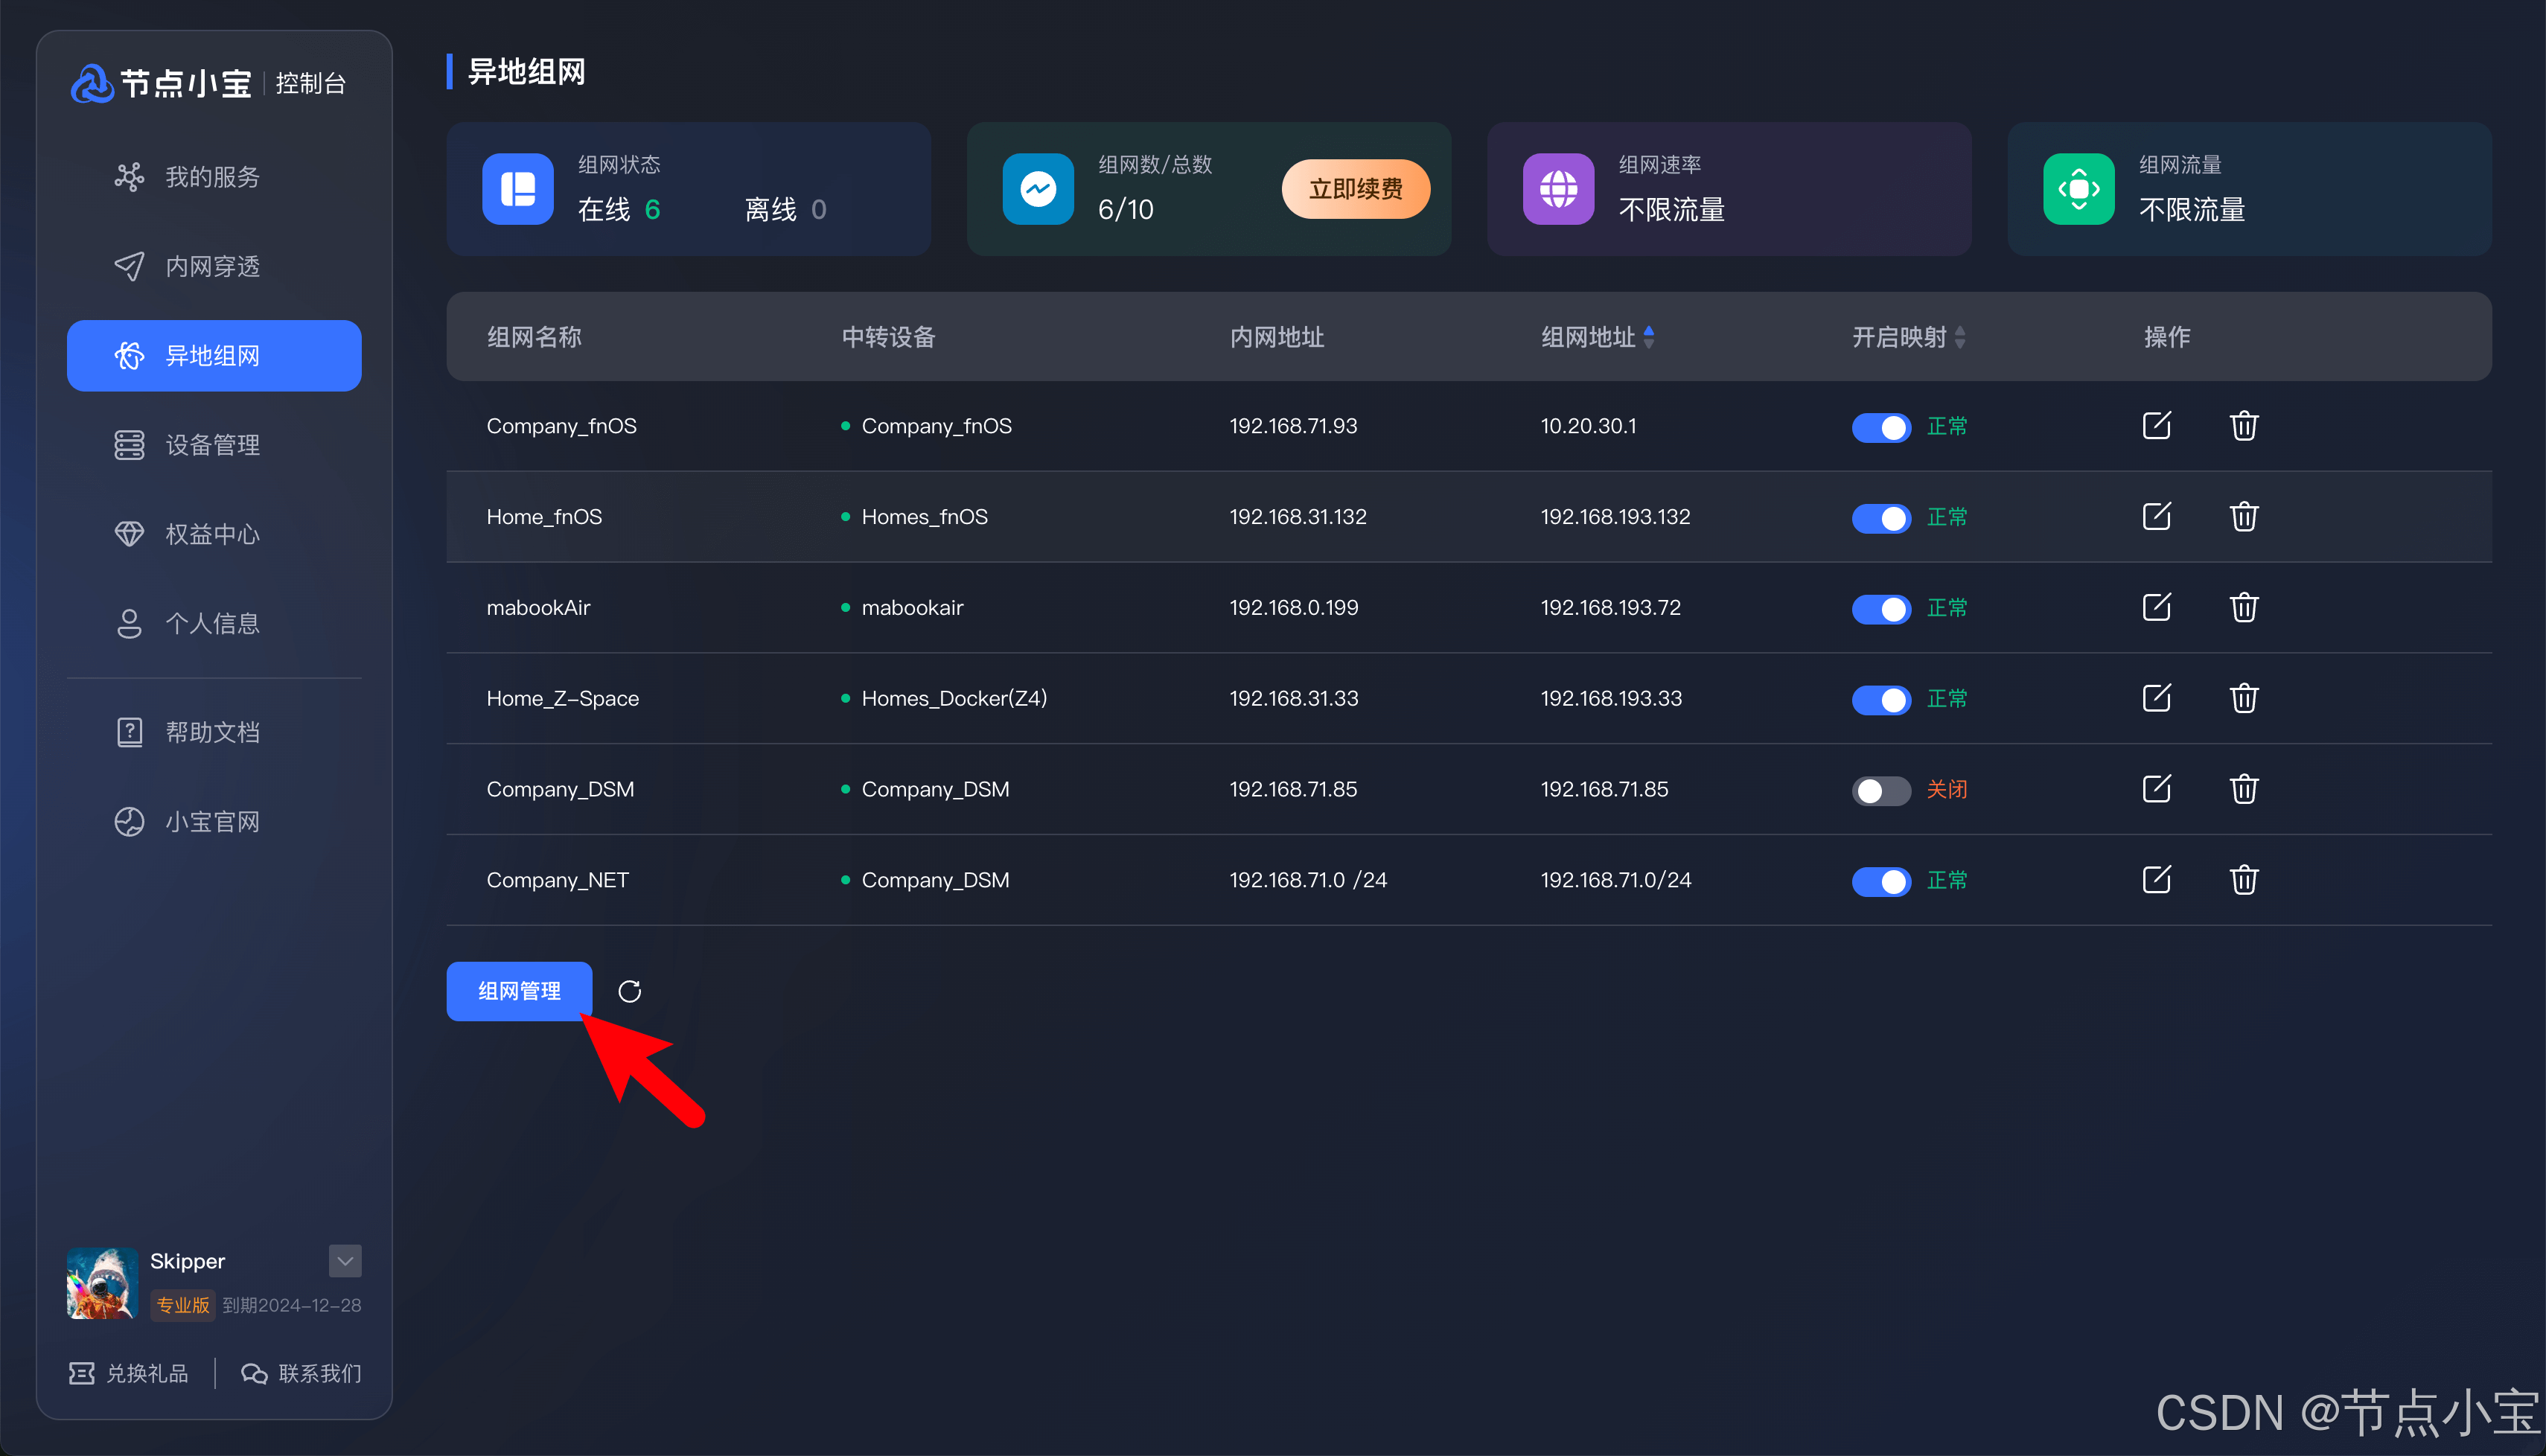Expand the Skipper account dropdown arrow
This screenshot has height=1456, width=2546.
pos(345,1260)
